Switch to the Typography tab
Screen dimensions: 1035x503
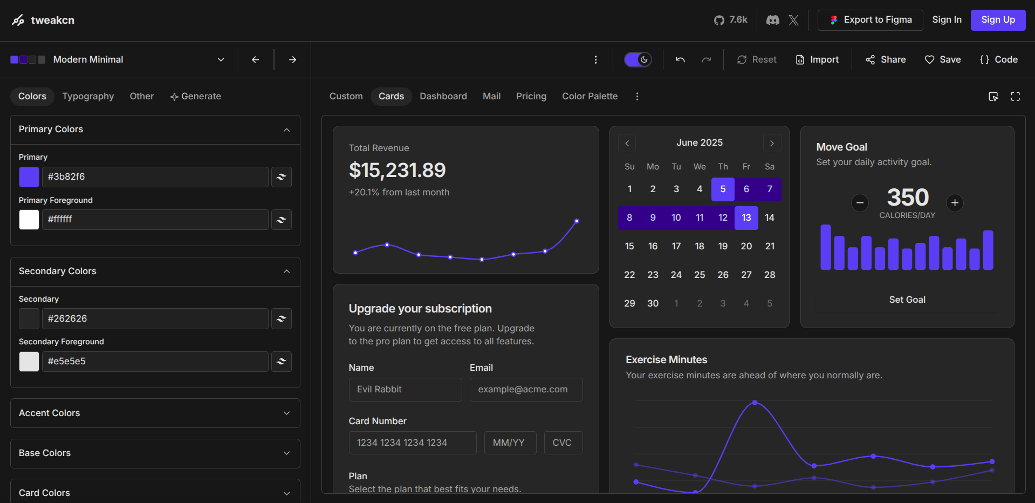(x=88, y=96)
